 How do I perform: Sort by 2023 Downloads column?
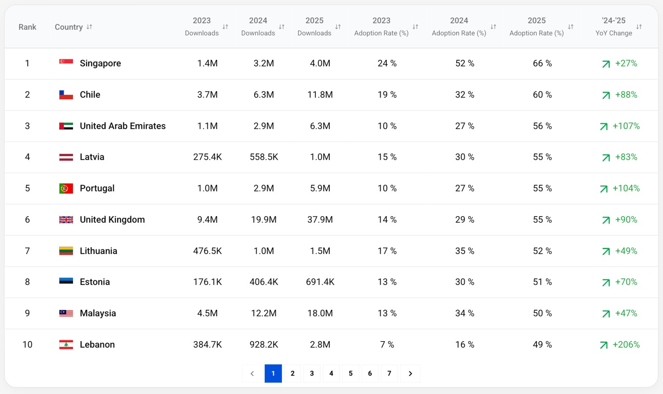click(x=225, y=27)
